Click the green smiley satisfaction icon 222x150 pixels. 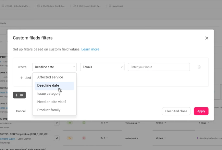point(84,123)
